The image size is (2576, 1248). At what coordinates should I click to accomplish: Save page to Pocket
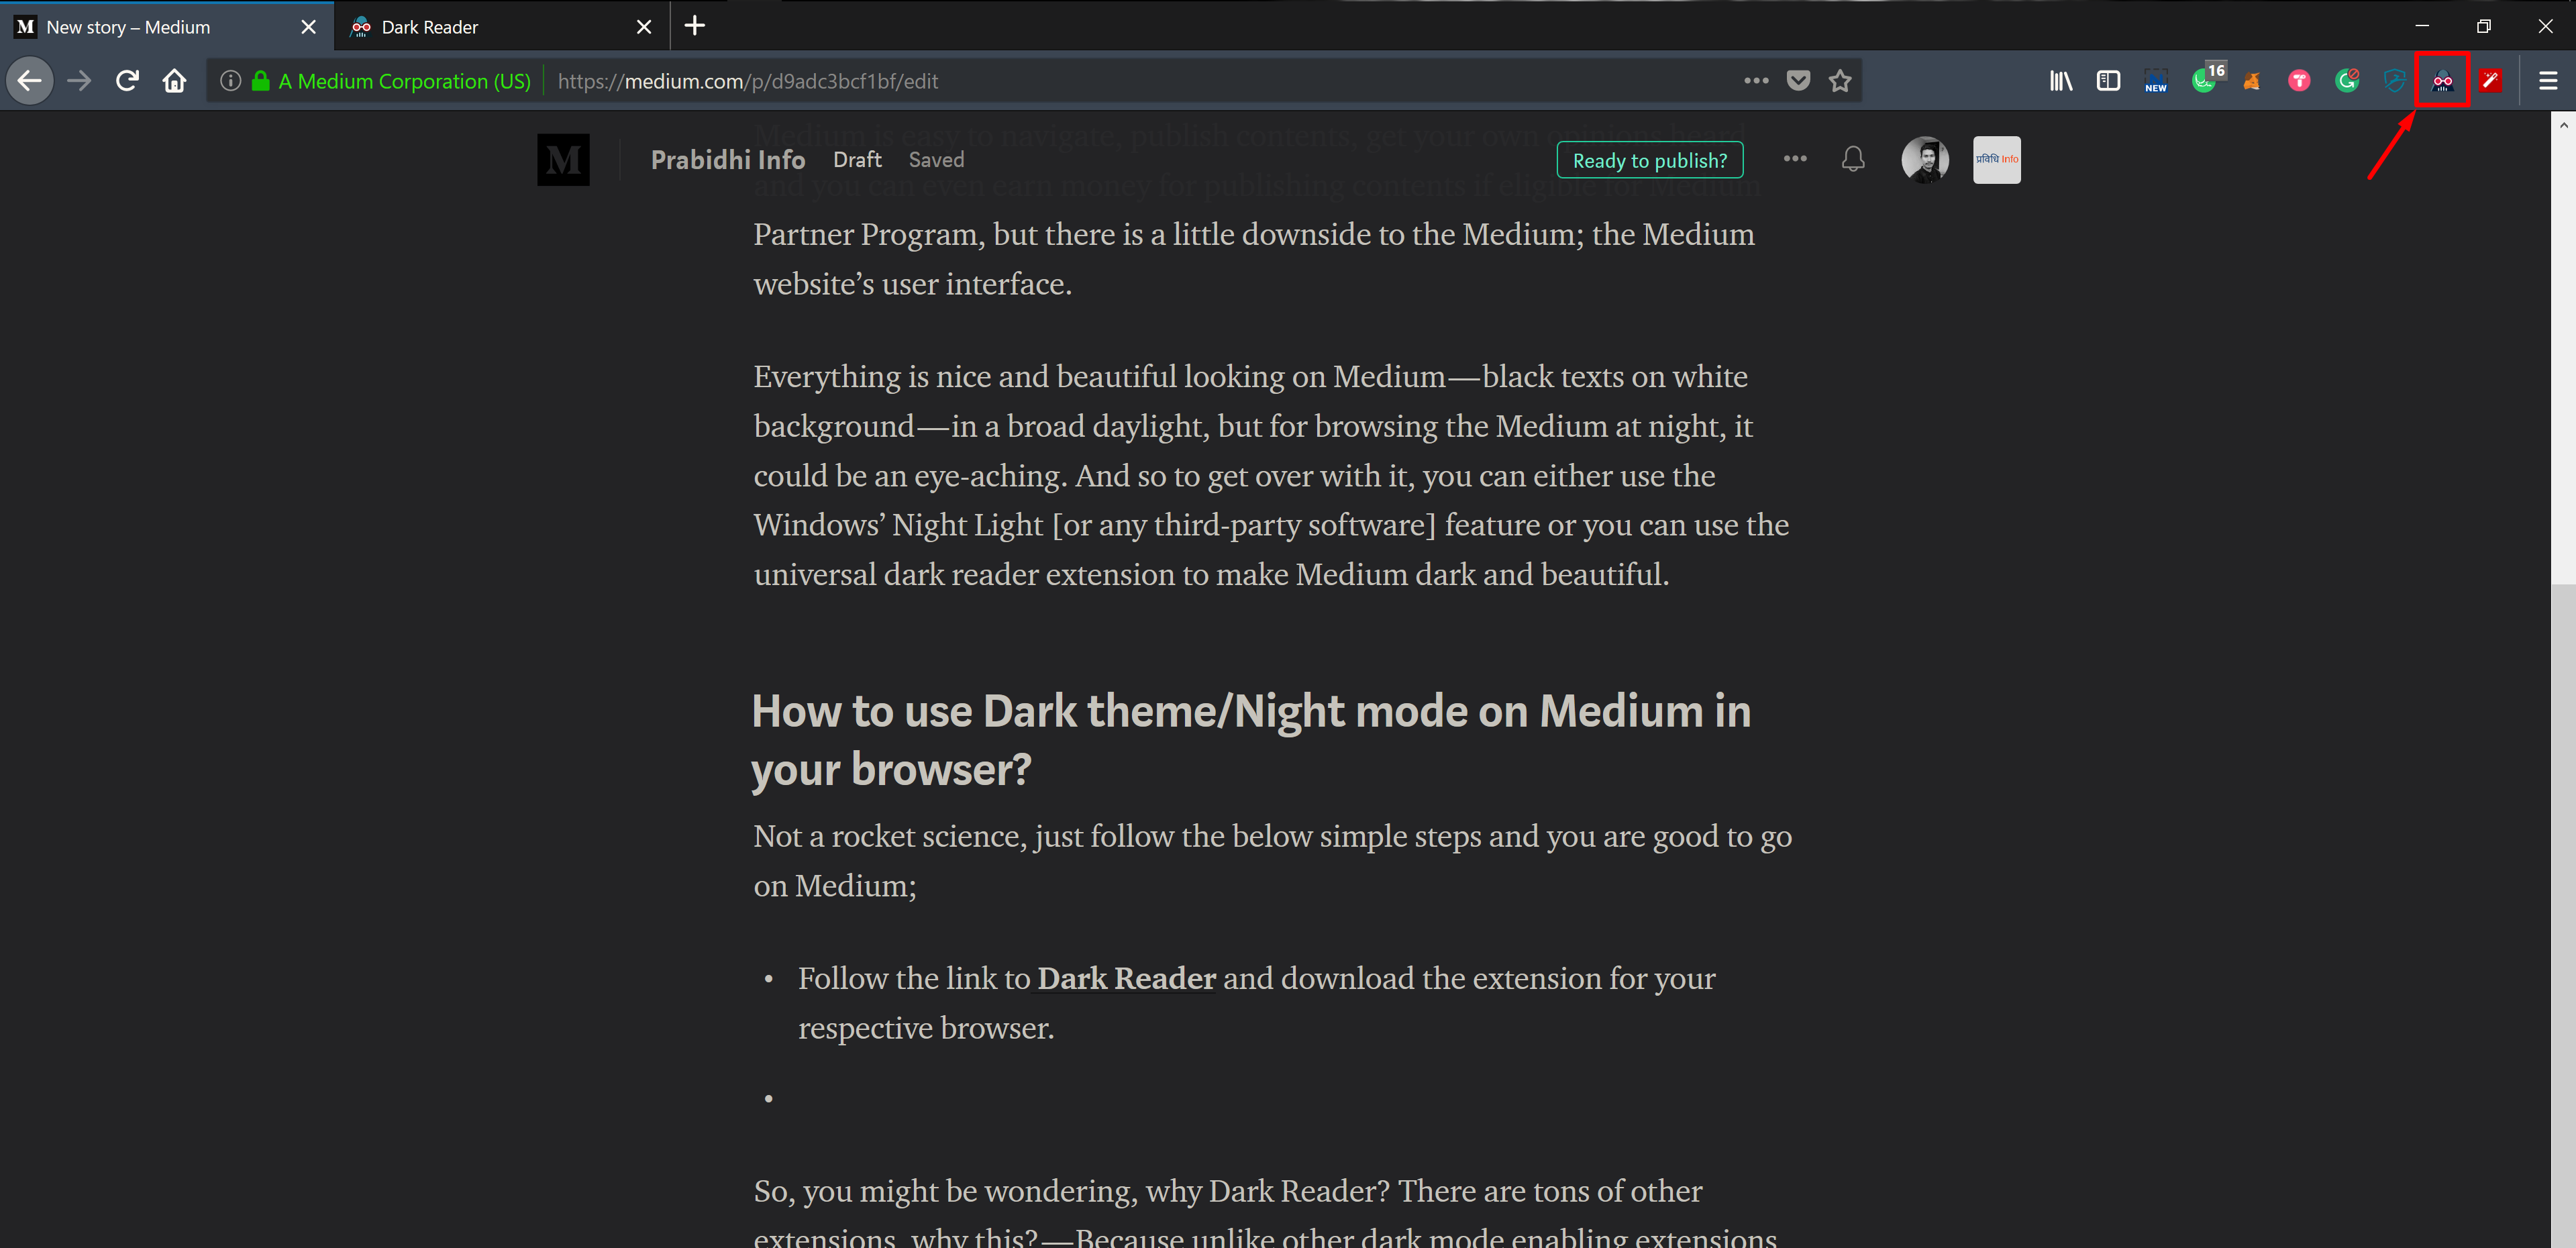pos(1798,81)
